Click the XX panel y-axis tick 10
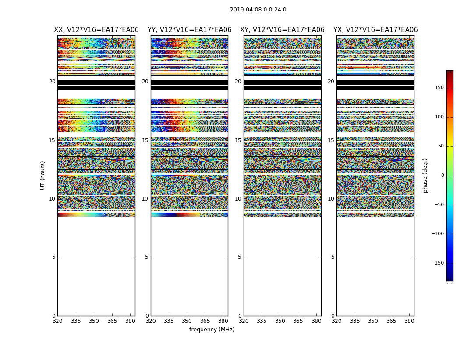The height and width of the screenshot is (351, 460). (x=52, y=199)
